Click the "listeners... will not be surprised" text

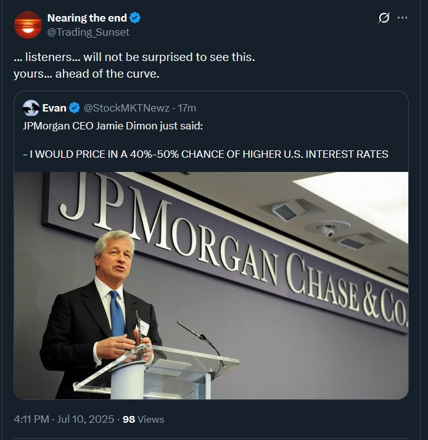click(x=134, y=57)
